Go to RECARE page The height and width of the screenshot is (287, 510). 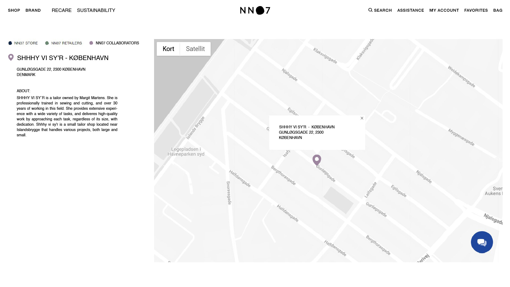pyautogui.click(x=62, y=10)
